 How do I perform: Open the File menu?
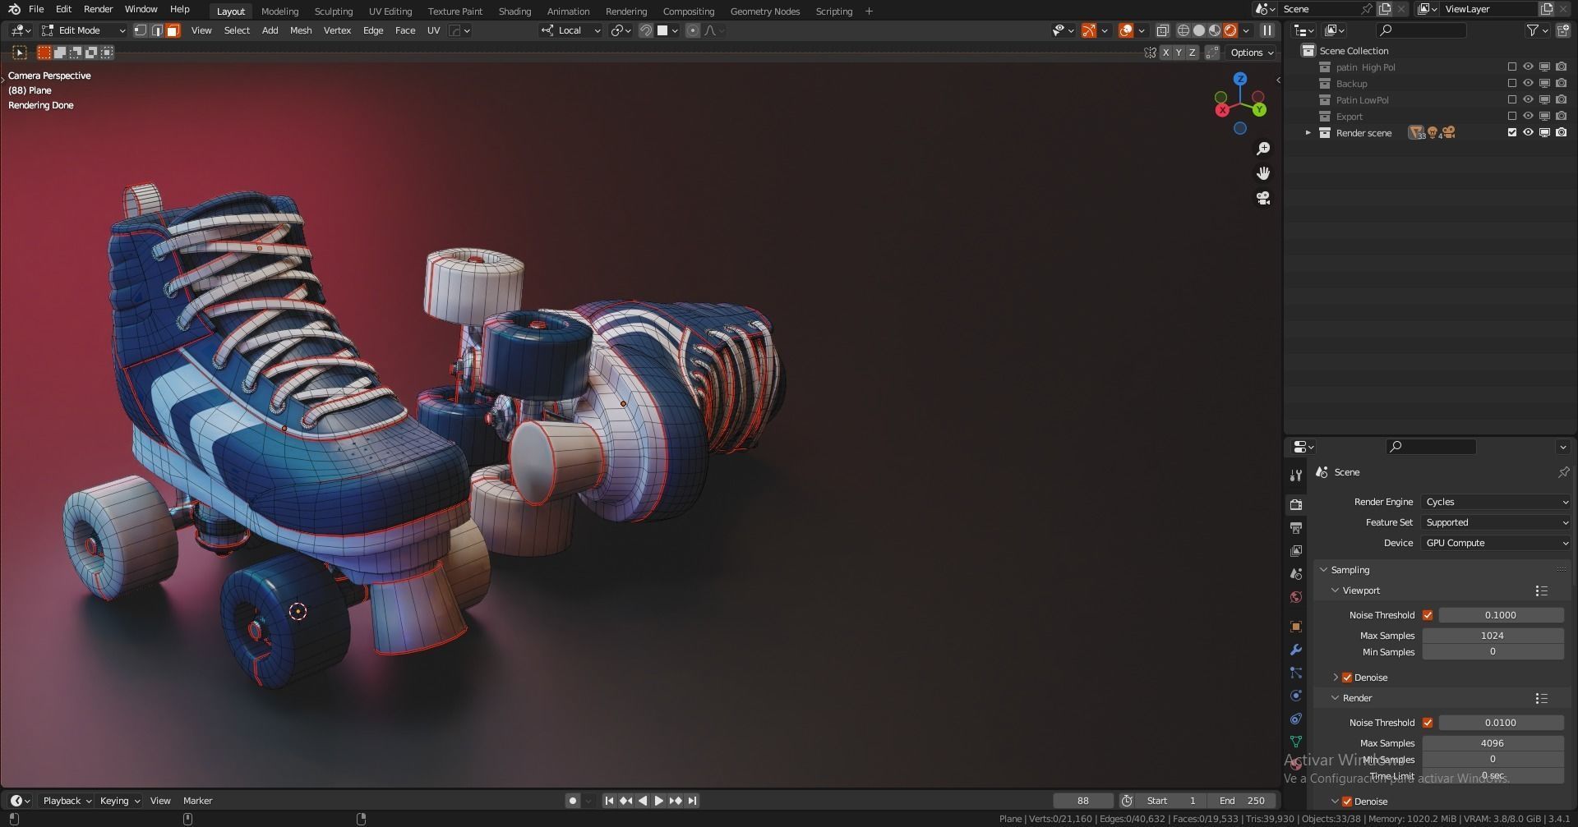coord(36,10)
